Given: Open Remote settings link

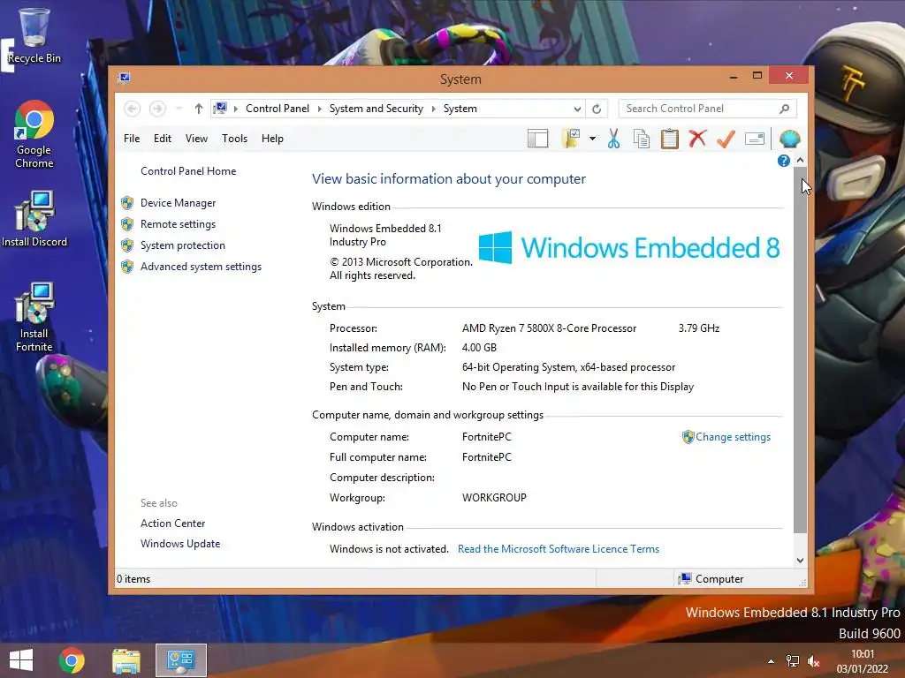Looking at the screenshot, I should coord(178,224).
